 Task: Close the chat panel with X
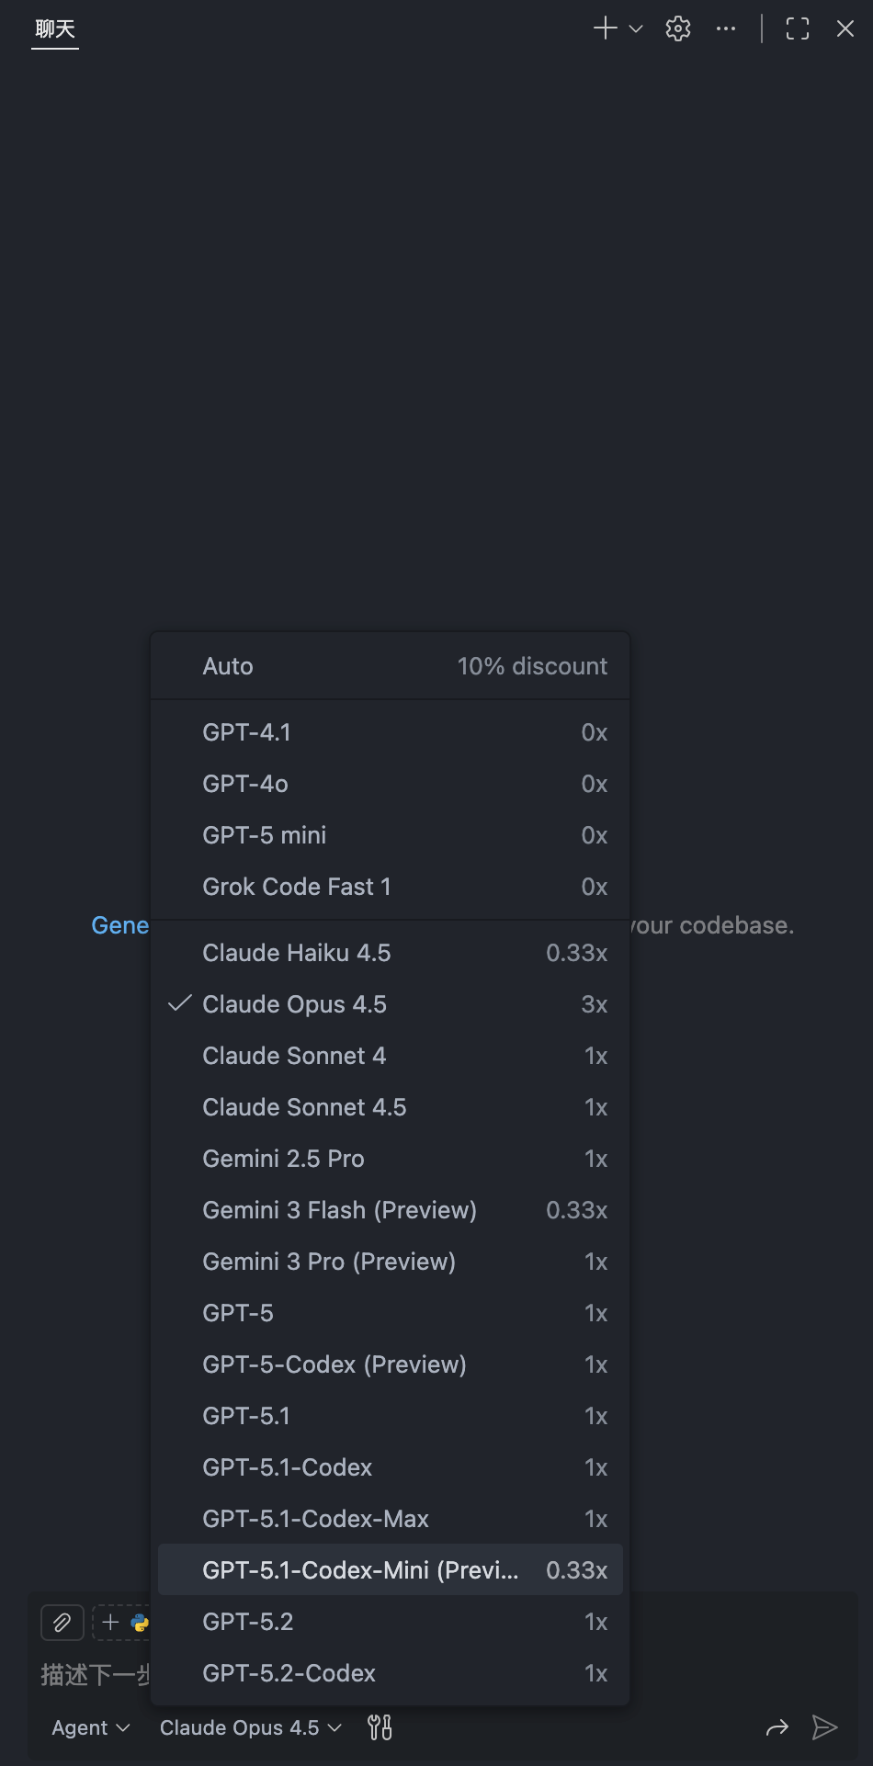point(845,28)
